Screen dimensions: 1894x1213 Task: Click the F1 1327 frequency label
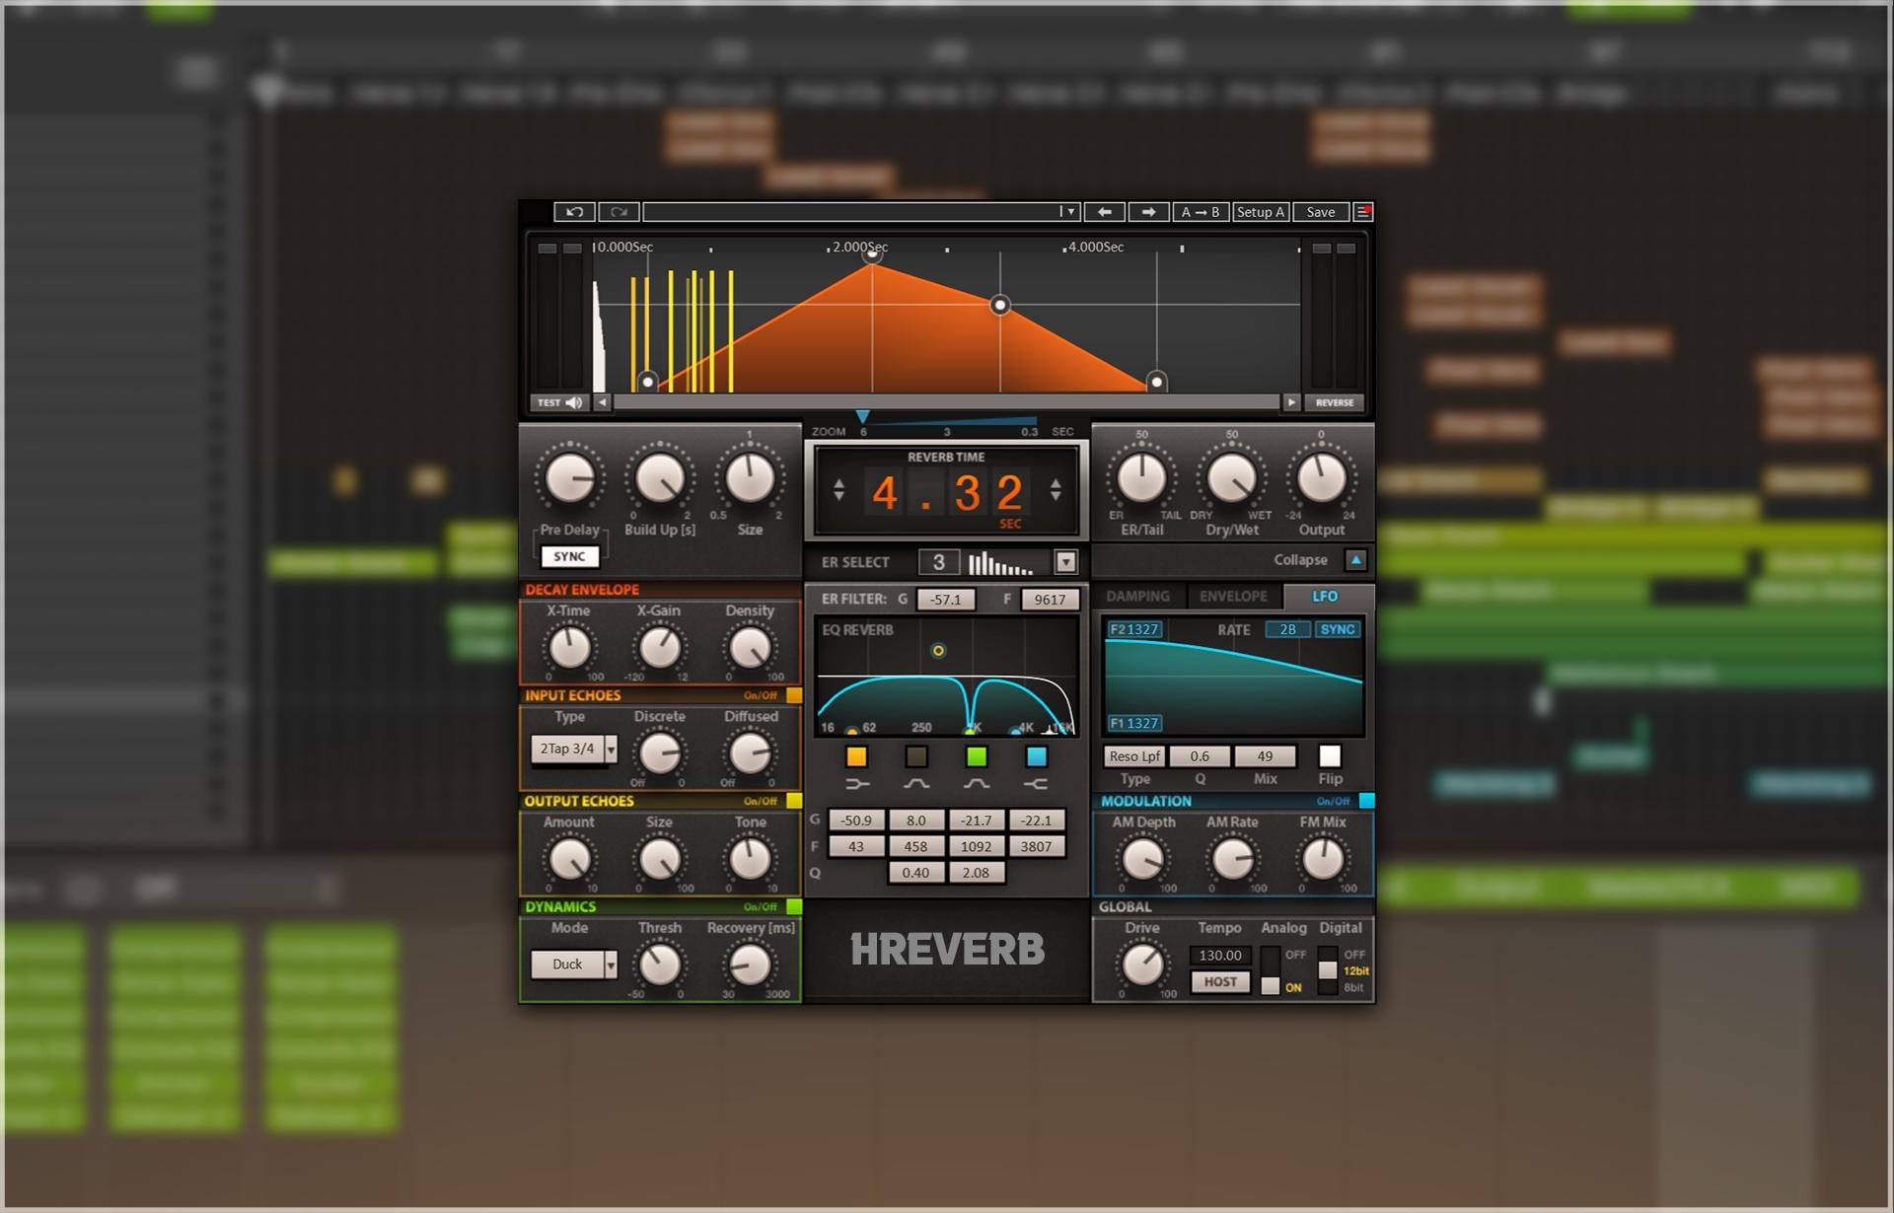click(x=1134, y=723)
